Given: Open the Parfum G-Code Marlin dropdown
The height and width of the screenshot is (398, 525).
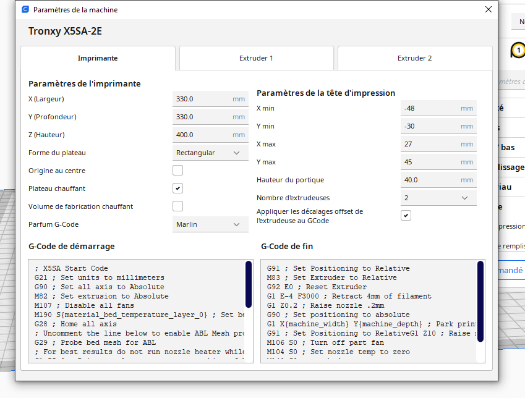Looking at the screenshot, I should [210, 224].
